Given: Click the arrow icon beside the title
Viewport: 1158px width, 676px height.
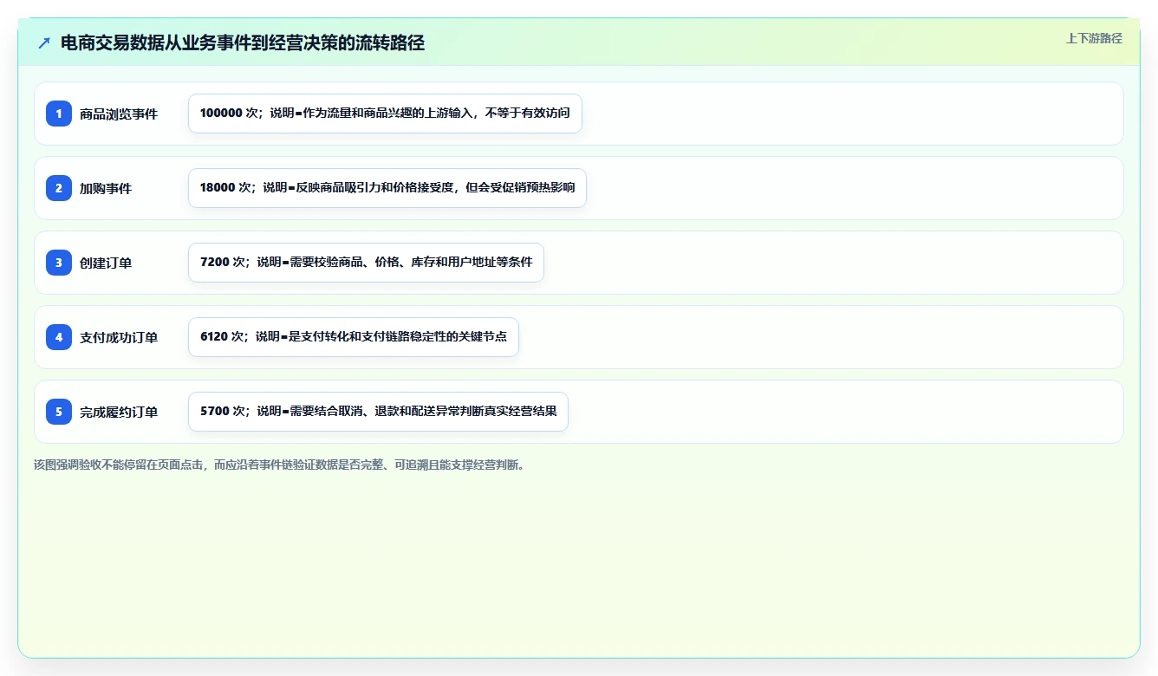Looking at the screenshot, I should point(44,42).
